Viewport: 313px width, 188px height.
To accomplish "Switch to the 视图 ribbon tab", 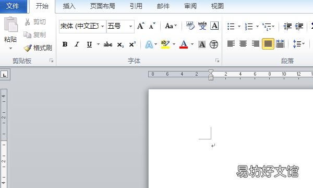I will click(x=218, y=6).
